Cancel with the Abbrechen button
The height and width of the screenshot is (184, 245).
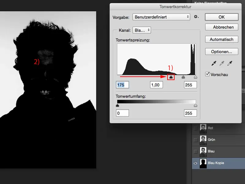click(x=221, y=27)
